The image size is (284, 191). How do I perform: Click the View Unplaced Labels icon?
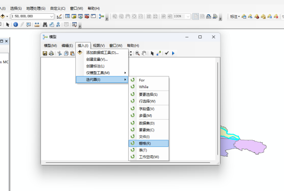(276, 16)
